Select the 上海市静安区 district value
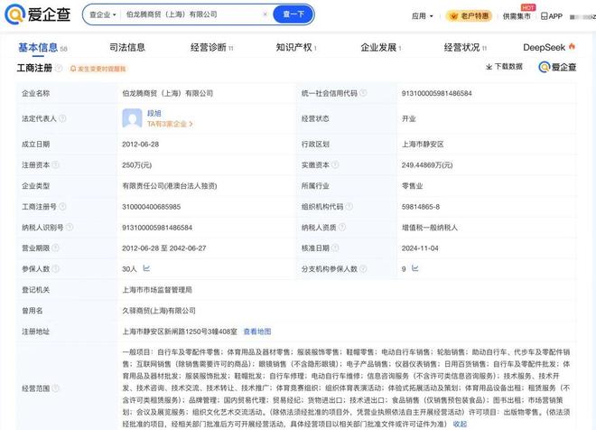596x430 pixels. [423, 145]
